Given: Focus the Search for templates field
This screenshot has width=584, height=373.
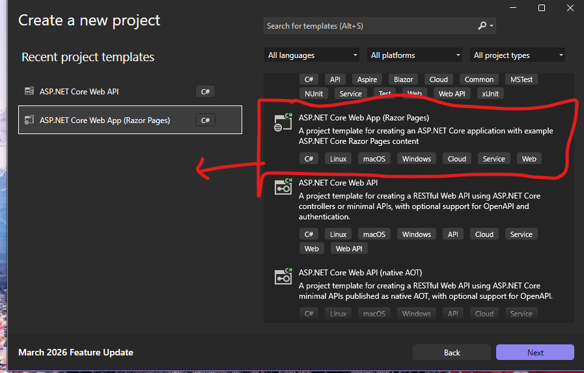Looking at the screenshot, I should 371,26.
